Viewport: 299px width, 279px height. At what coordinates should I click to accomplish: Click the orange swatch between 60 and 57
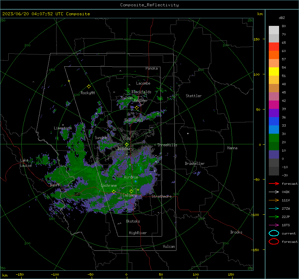coord(274,55)
